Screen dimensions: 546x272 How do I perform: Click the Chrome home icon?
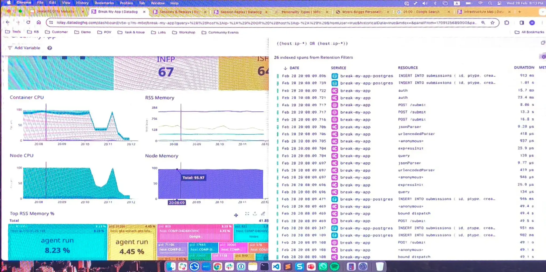tap(39, 22)
